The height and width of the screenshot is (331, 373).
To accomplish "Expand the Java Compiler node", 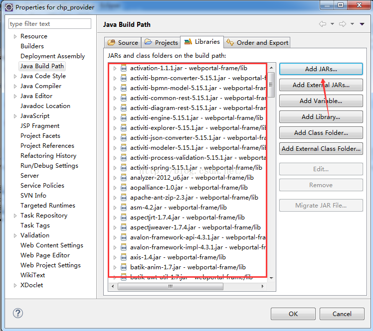I will coord(15,87).
